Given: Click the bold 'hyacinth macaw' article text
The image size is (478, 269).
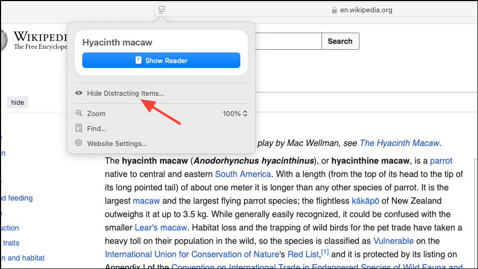Looking at the screenshot, I should [155, 160].
